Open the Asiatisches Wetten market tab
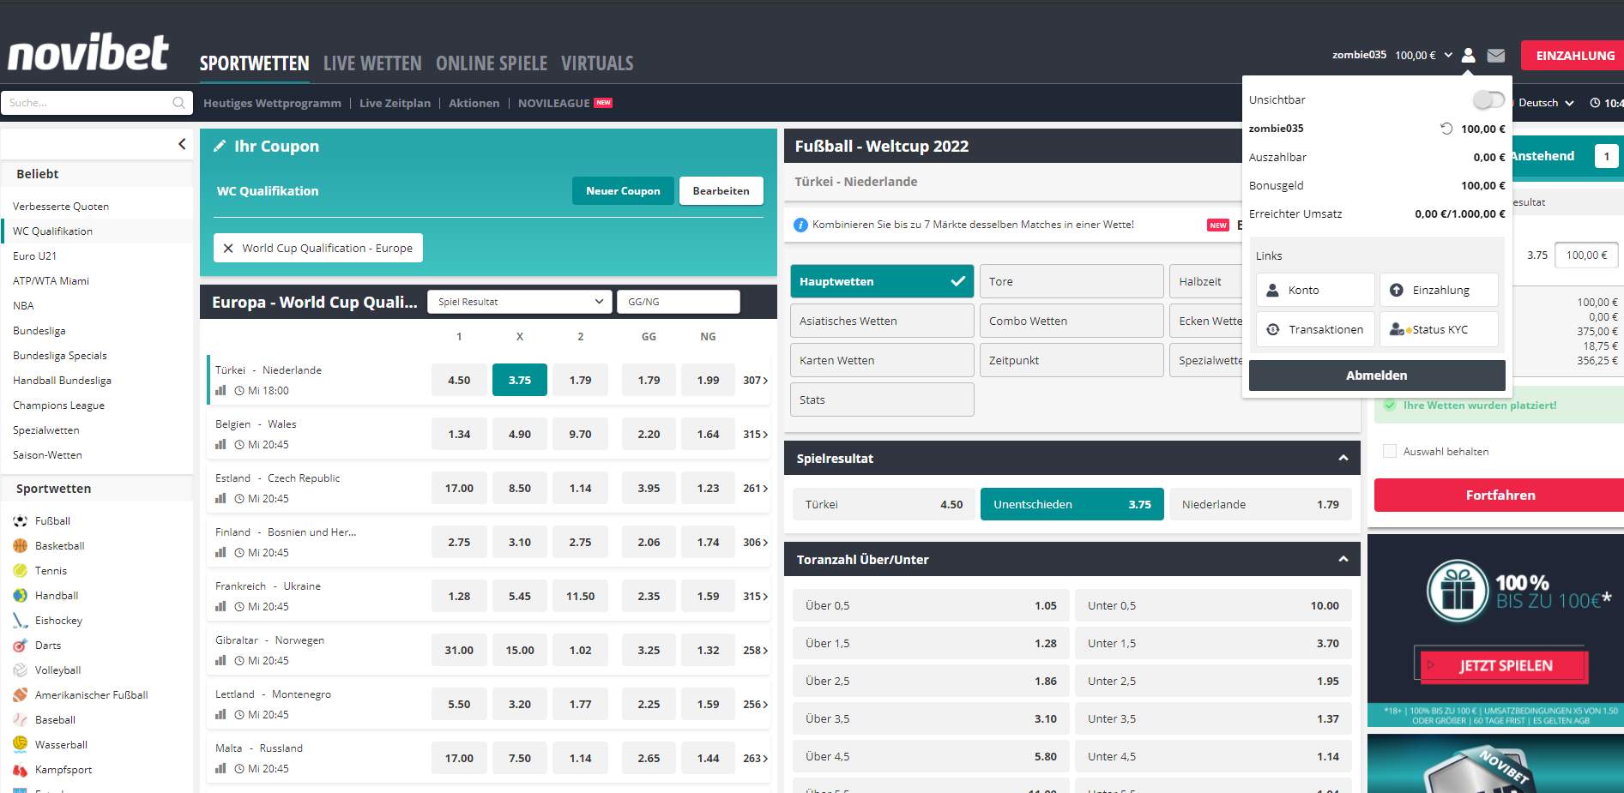The height and width of the screenshot is (793, 1624). click(882, 321)
